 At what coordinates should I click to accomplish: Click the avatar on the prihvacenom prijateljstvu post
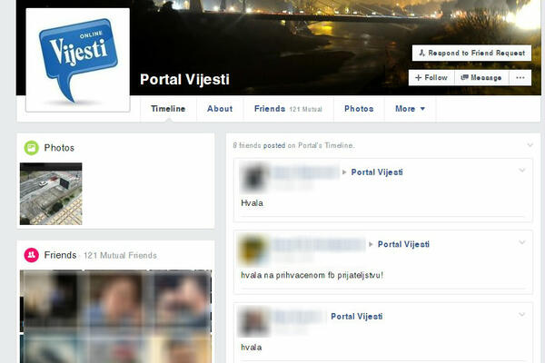click(x=253, y=250)
